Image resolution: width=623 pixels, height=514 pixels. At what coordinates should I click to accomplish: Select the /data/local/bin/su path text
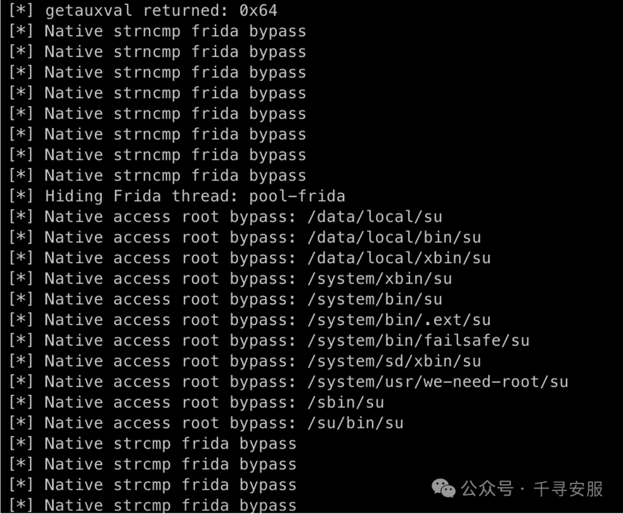pos(394,237)
